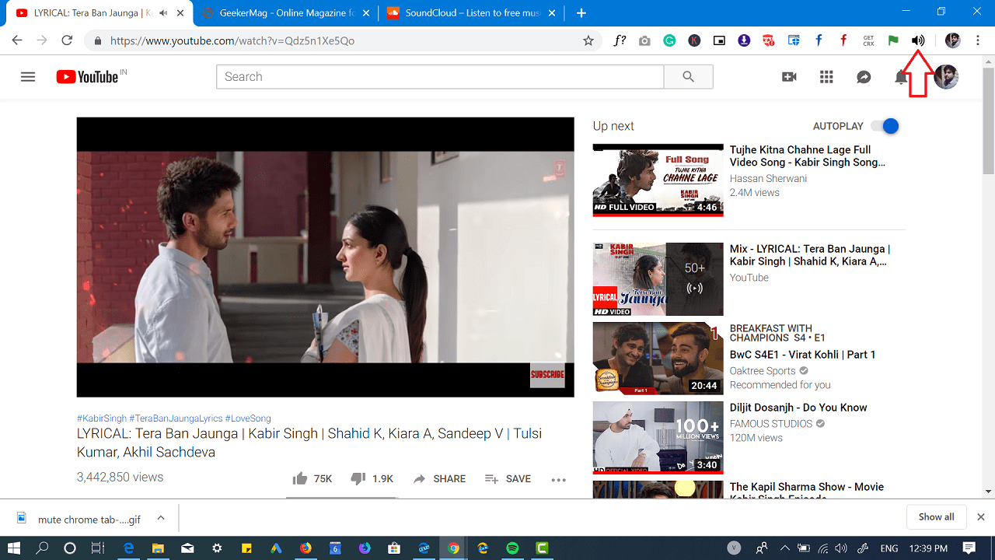Go back to the previous page
This screenshot has height=560, width=995.
point(17,40)
